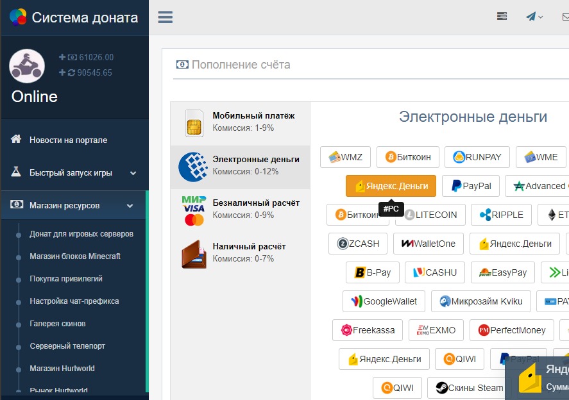Click the home icon for Новости на портале
The height and width of the screenshot is (400, 569).
[17, 140]
